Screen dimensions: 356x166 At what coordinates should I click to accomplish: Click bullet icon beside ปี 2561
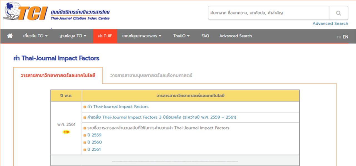(x=85, y=150)
